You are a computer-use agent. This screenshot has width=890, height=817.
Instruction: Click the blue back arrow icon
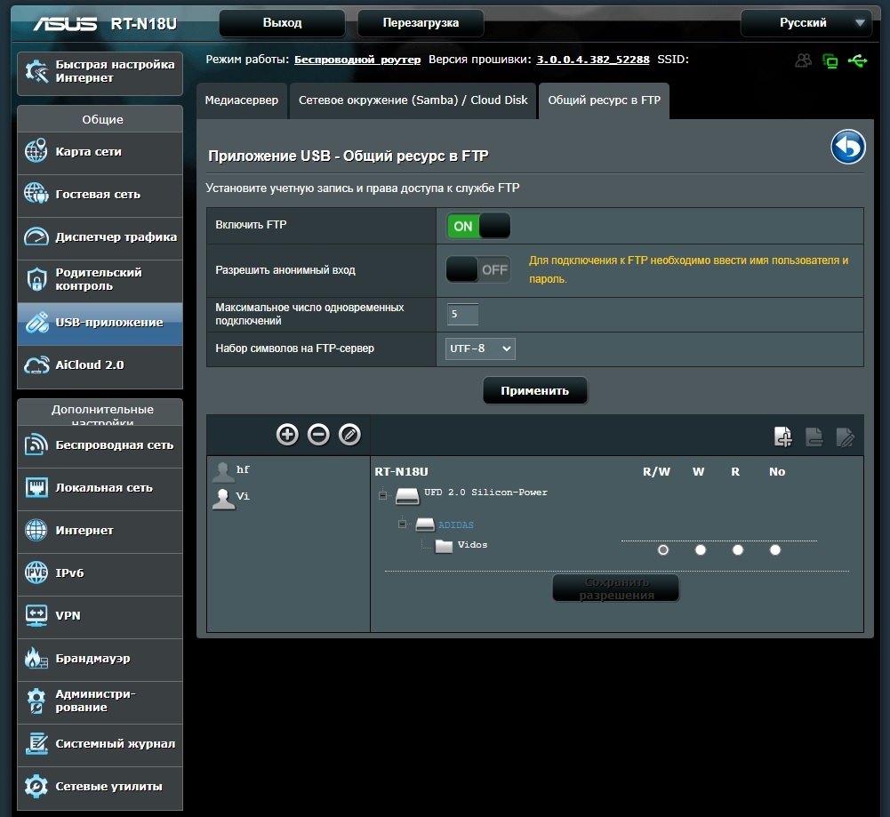tap(848, 148)
